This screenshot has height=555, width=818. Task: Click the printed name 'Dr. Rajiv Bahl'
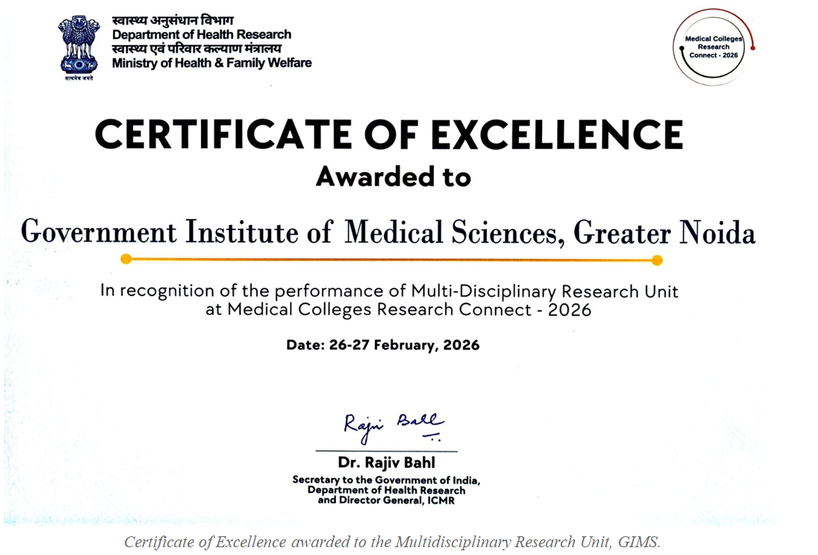386,462
